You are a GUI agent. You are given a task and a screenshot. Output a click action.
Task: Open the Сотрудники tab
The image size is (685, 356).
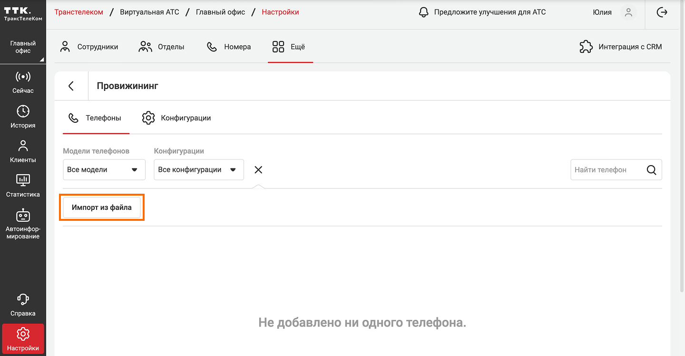click(89, 47)
